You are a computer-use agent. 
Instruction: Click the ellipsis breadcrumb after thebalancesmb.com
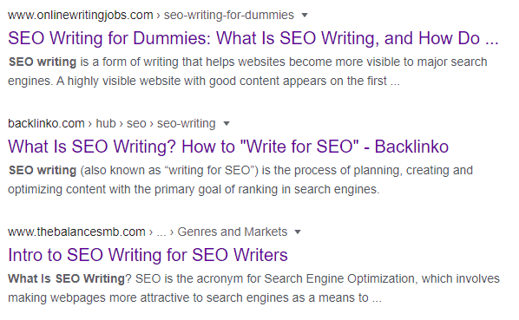pos(161,232)
